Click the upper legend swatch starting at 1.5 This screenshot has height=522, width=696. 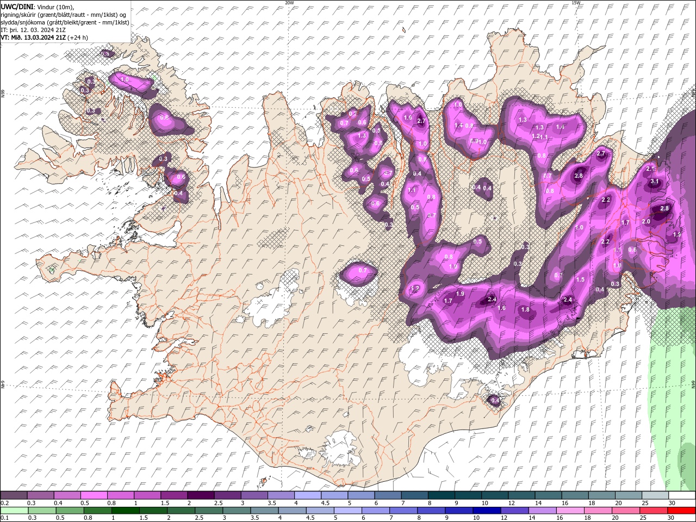[x=173, y=495]
